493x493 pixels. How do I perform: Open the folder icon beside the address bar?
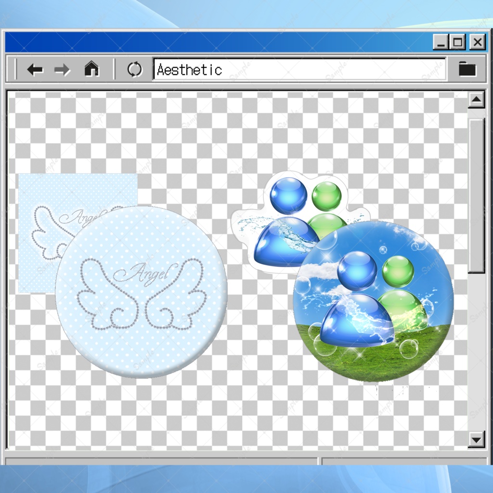click(x=467, y=69)
